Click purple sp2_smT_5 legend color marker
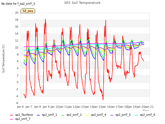The height and width of the screenshot is (124, 165). (x=112, y=115)
